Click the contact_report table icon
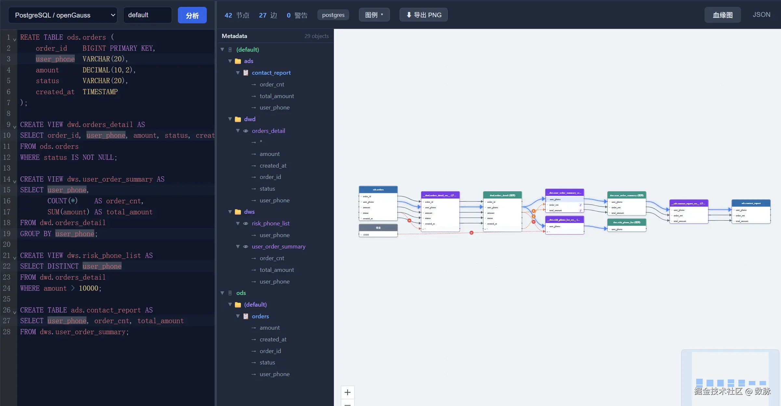Viewport: 781px width, 406px height. tap(246, 73)
